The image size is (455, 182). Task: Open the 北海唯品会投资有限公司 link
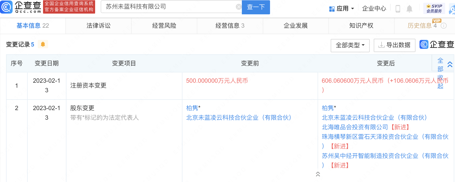[355, 127]
